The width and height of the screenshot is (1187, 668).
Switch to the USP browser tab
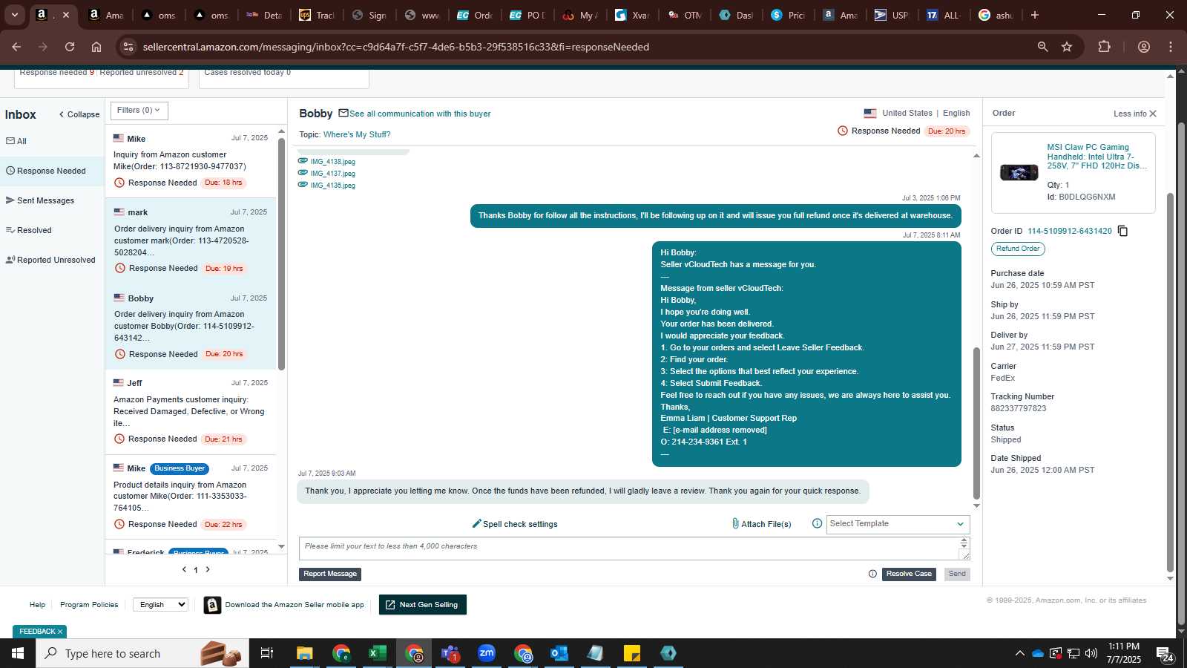click(891, 15)
